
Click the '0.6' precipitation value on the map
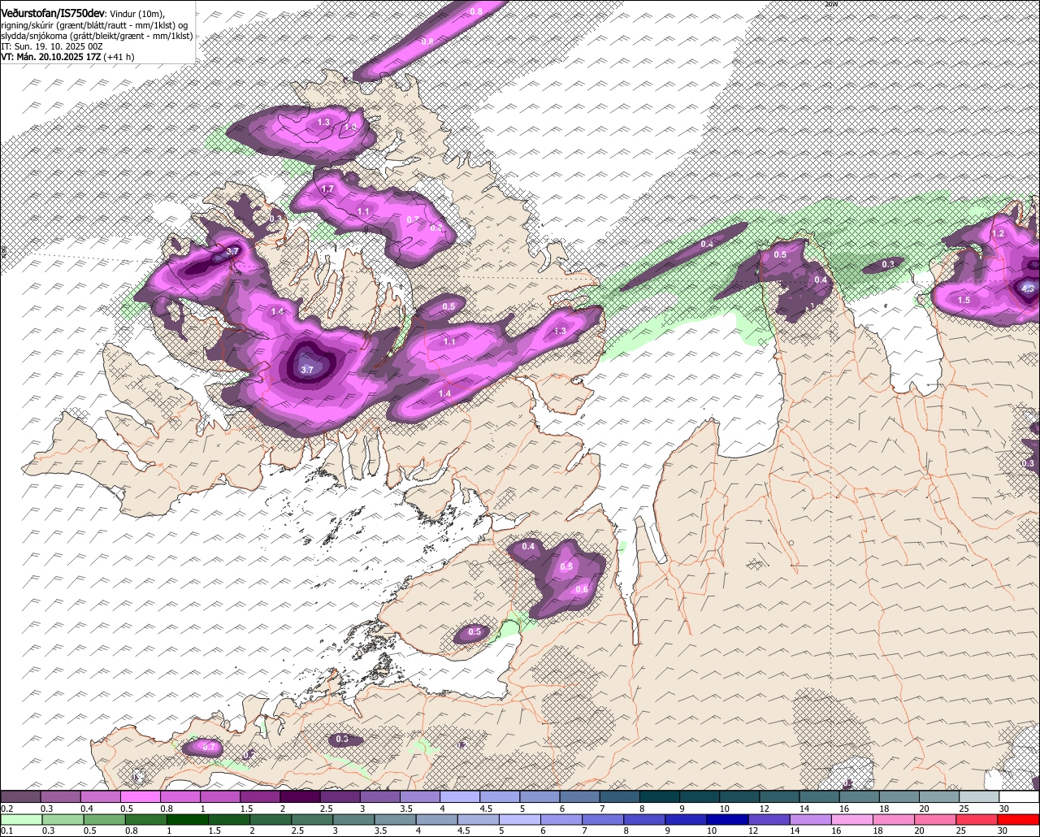click(582, 590)
